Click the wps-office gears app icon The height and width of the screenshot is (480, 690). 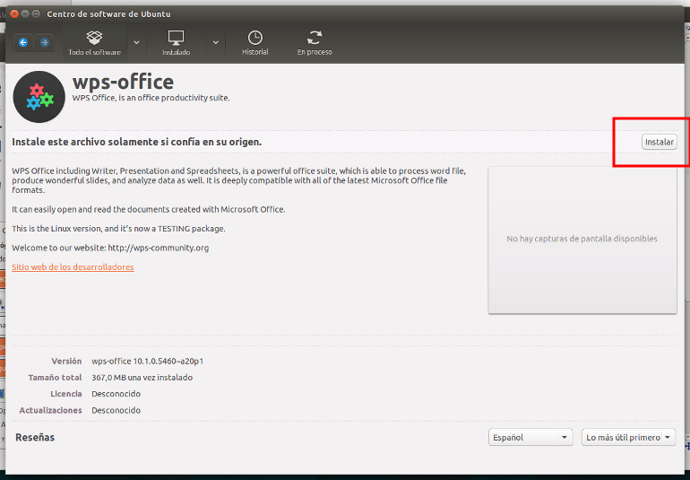[39, 97]
